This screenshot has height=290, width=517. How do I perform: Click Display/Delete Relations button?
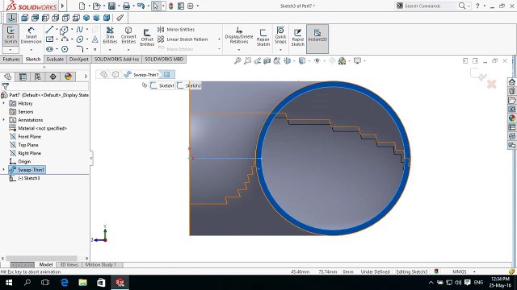[239, 35]
